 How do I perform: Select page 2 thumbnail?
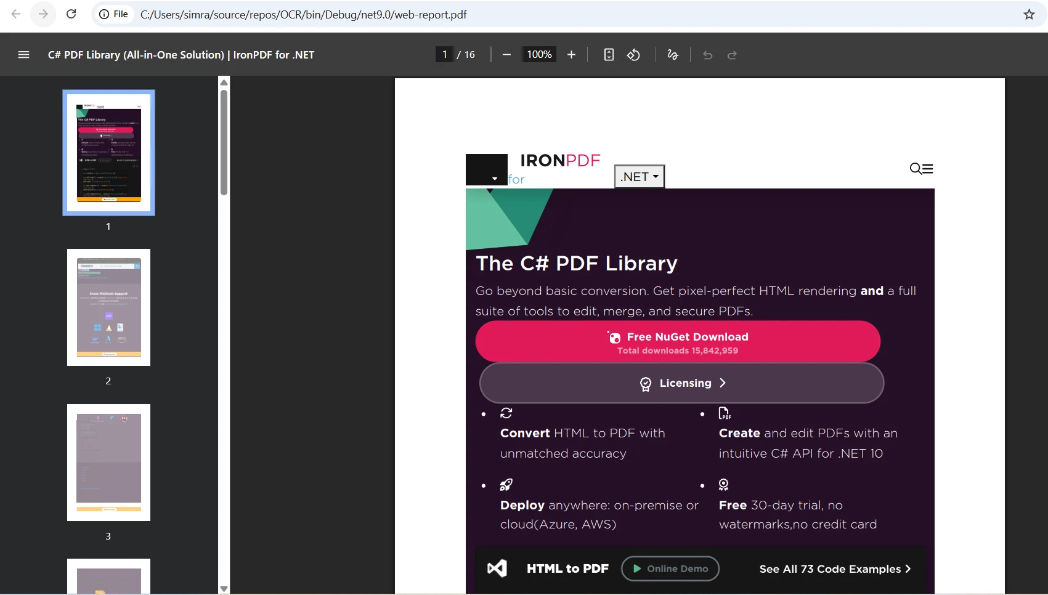[x=108, y=307]
